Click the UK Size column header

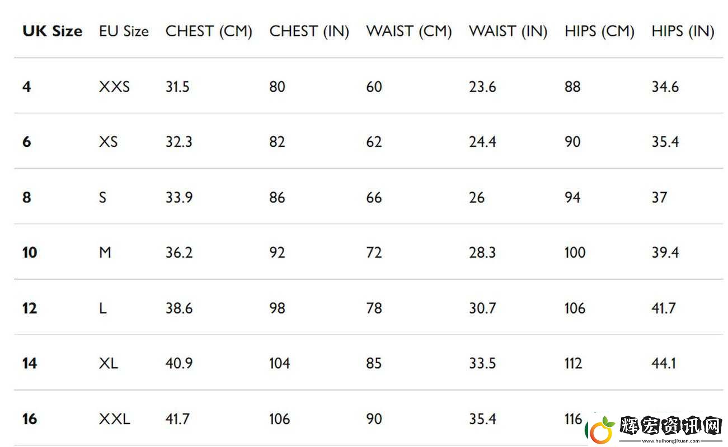coord(52,31)
